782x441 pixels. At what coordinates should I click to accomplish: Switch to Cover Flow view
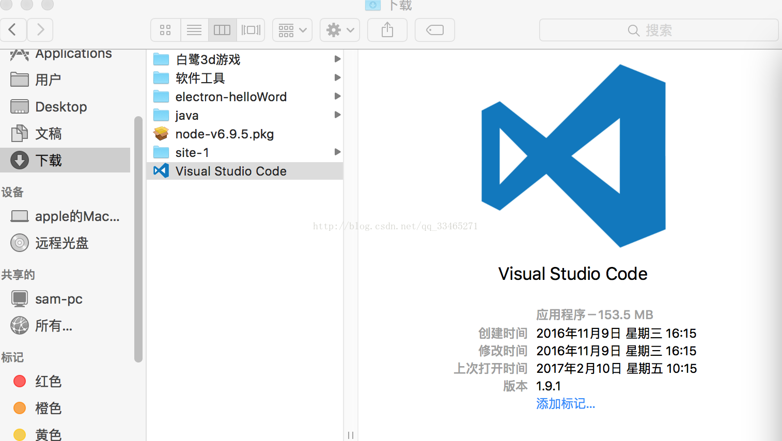[x=251, y=30]
